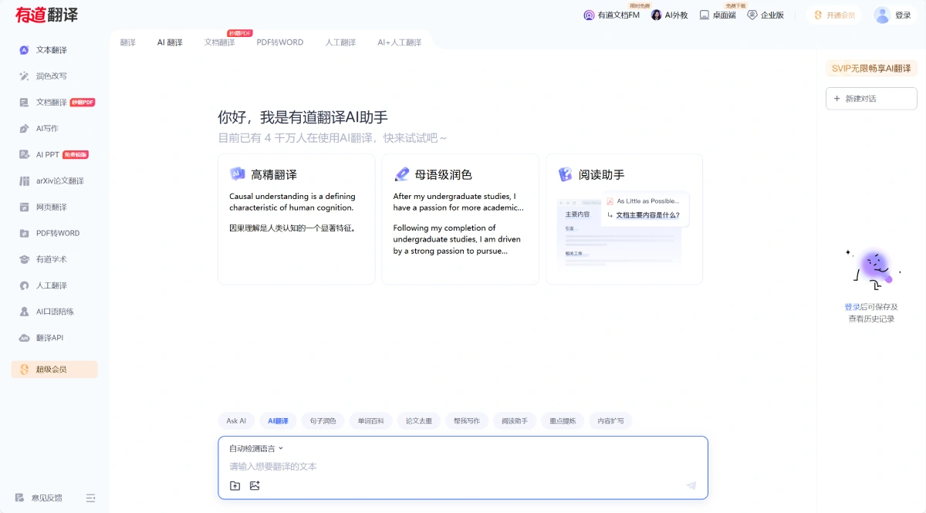Click the translation text input field

point(463,467)
